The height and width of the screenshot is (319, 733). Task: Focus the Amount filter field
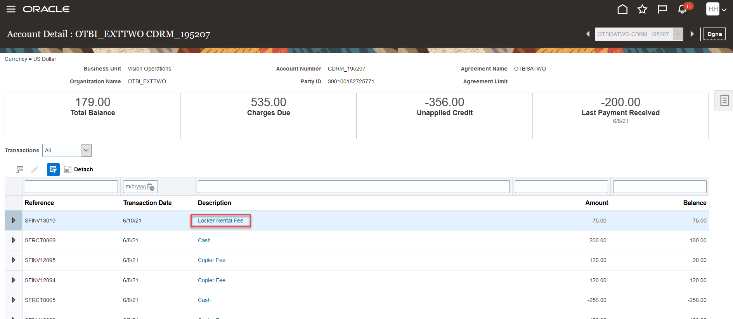tap(561, 186)
